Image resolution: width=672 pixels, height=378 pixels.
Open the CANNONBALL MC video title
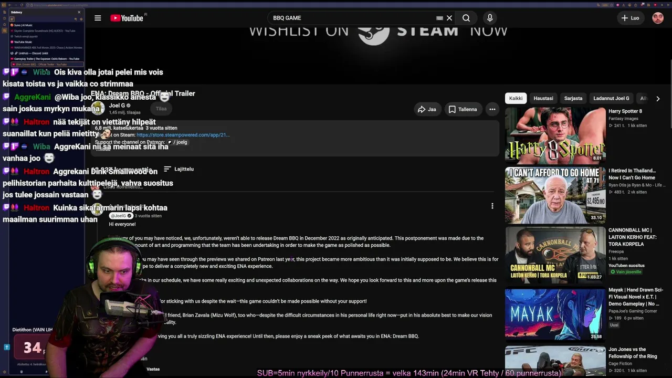pyautogui.click(x=632, y=237)
